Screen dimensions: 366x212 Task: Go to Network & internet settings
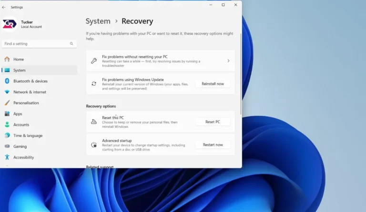[39, 92]
